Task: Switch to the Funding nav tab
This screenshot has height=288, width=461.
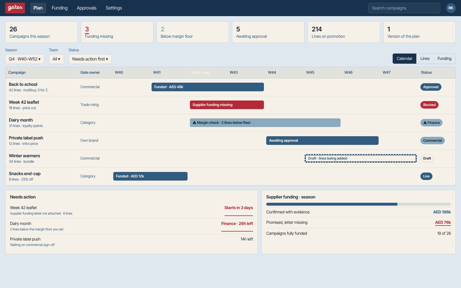Action: coord(60,8)
